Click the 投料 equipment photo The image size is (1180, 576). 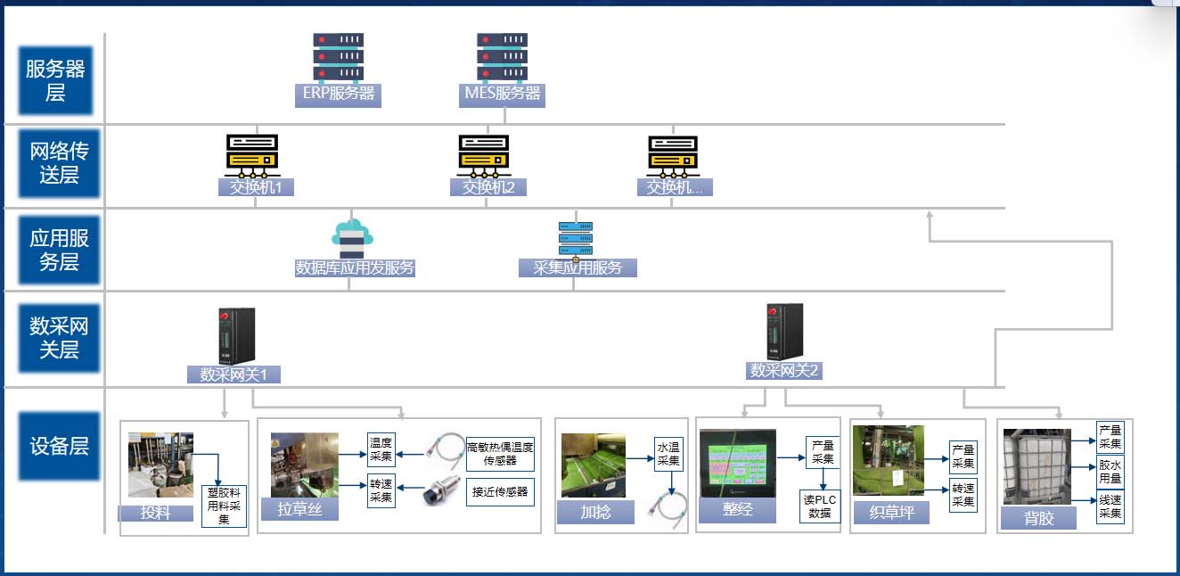coord(160,465)
